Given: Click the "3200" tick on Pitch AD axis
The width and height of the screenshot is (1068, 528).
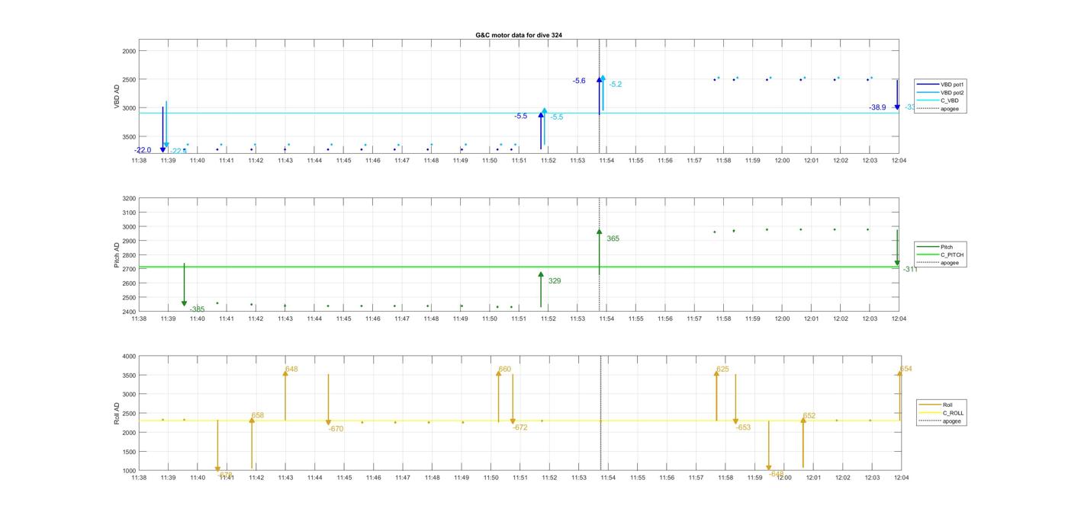Looking at the screenshot, I should (x=129, y=199).
